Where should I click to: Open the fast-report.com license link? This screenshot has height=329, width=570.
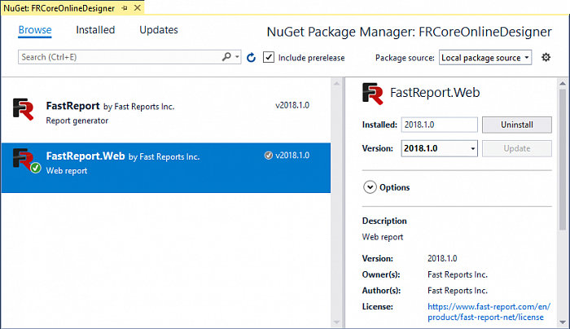point(489,312)
